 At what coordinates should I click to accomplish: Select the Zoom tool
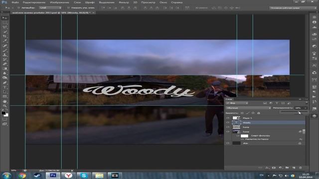(x=4, y=106)
